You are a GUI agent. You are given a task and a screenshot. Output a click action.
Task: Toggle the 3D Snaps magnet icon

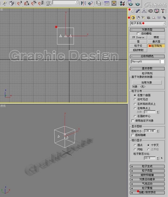coord(19,3)
